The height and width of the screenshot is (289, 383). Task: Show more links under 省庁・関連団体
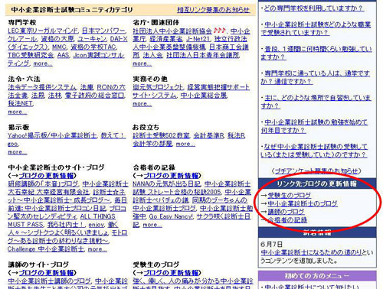point(142,63)
